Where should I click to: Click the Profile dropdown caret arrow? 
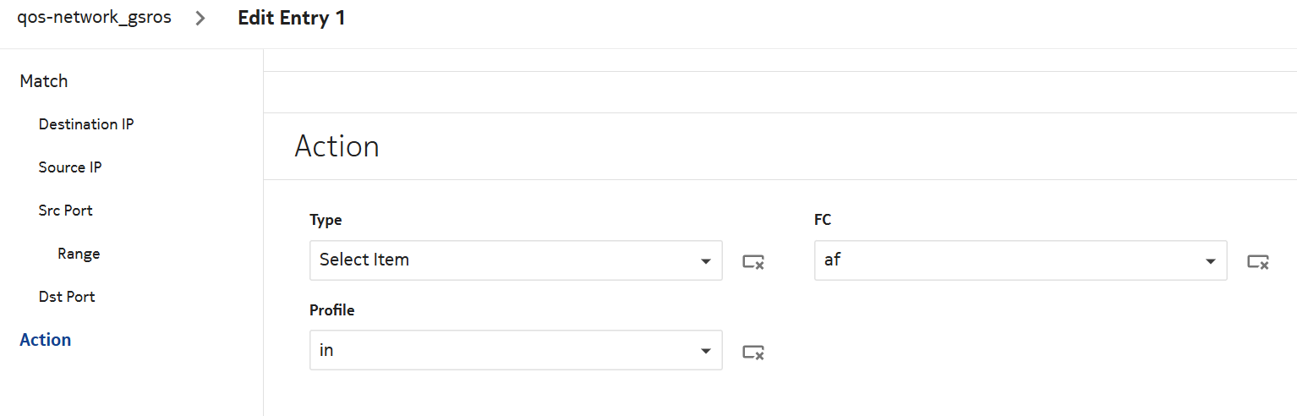pos(706,351)
